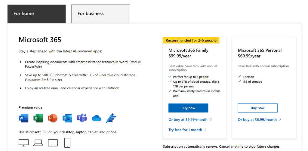Select the tablet device icon
The image size is (308, 151).
point(53,143)
